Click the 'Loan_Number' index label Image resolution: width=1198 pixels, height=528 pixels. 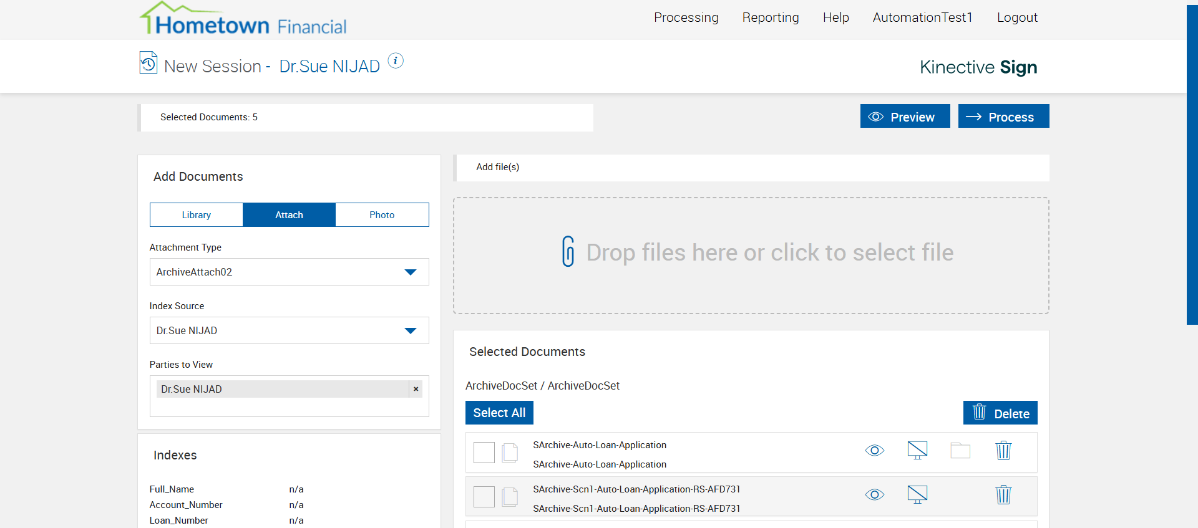179,521
